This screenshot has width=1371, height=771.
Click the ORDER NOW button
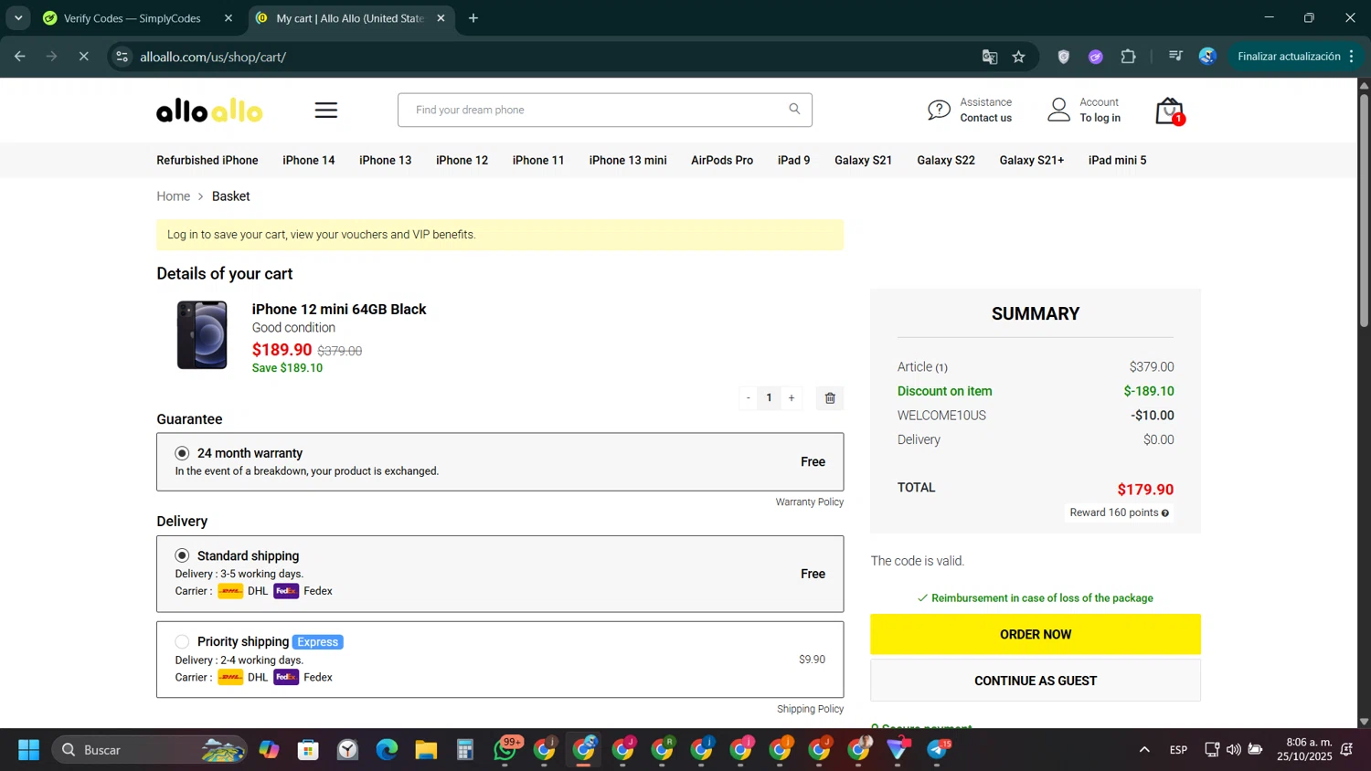(x=1036, y=634)
